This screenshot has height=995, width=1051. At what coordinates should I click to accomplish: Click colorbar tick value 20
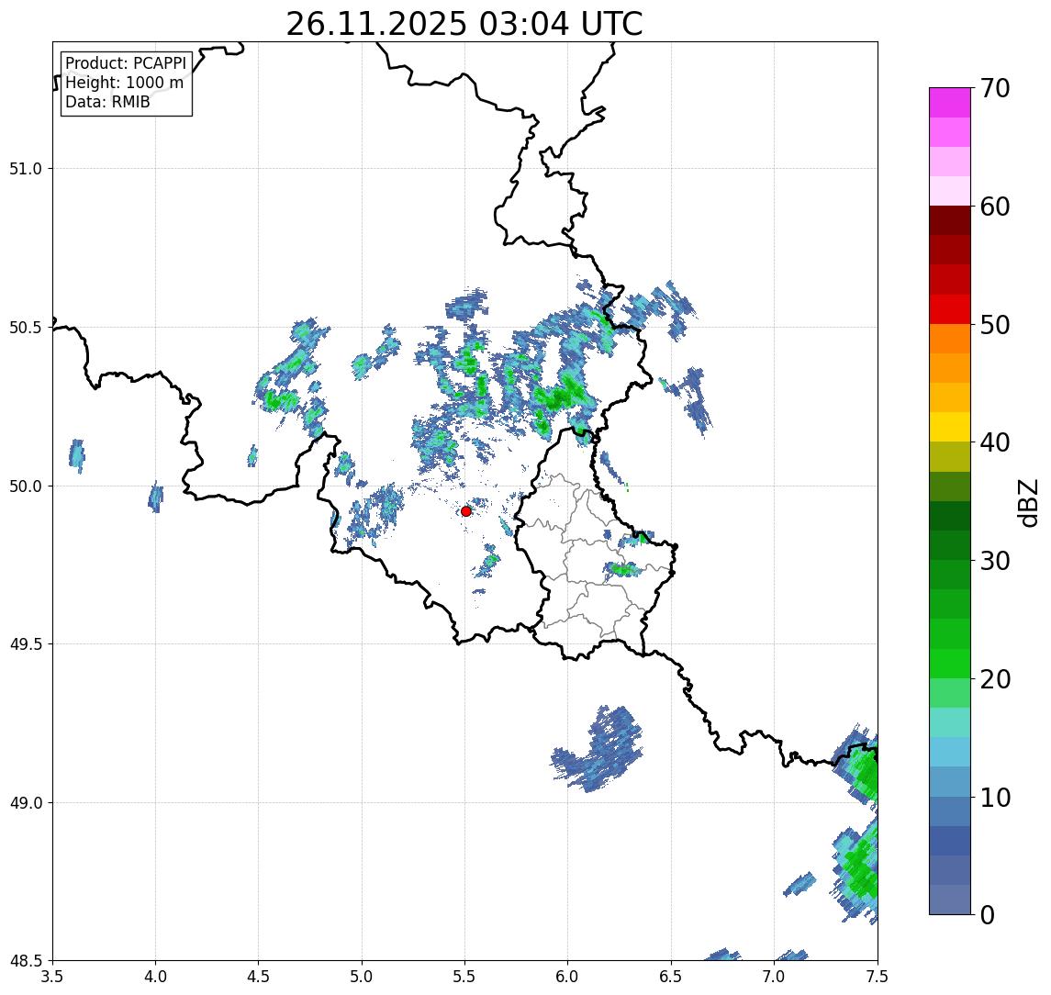pyautogui.click(x=994, y=678)
